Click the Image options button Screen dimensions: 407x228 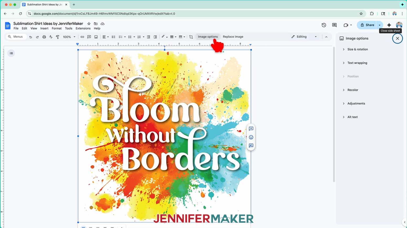pyautogui.click(x=208, y=37)
